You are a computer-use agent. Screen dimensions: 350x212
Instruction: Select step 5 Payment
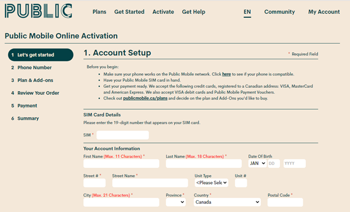(24, 106)
